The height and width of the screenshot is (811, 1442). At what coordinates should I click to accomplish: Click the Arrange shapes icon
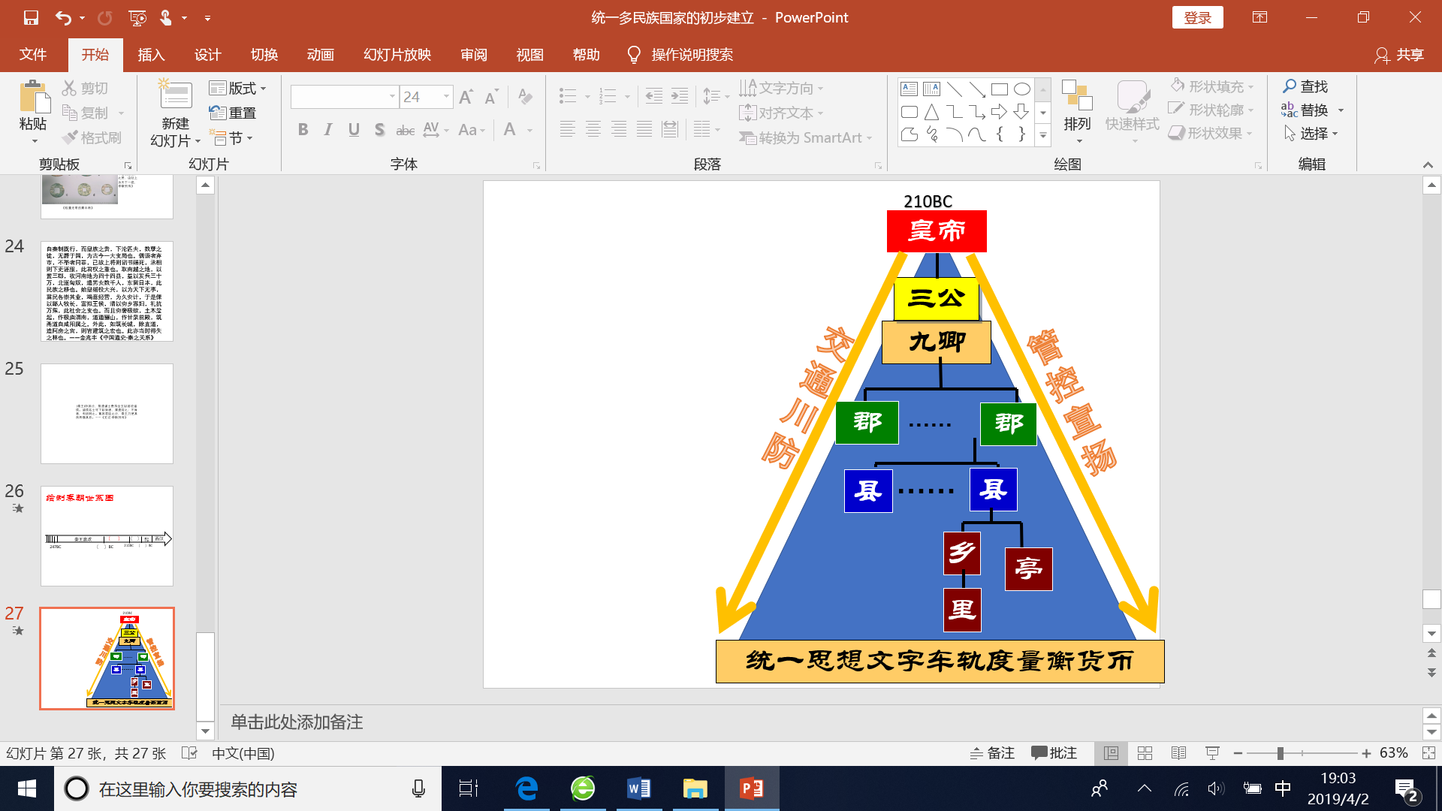tap(1077, 96)
